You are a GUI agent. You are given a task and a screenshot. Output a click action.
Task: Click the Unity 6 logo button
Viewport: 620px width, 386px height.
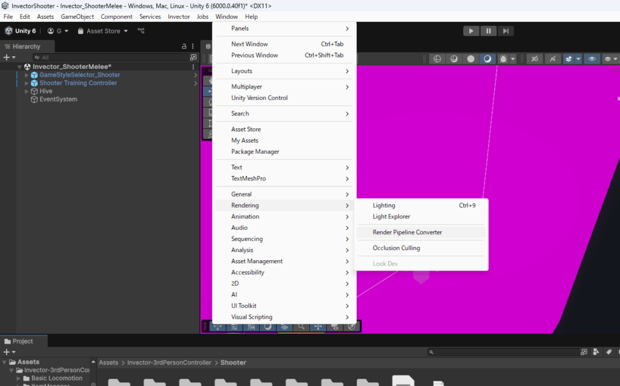(21, 31)
